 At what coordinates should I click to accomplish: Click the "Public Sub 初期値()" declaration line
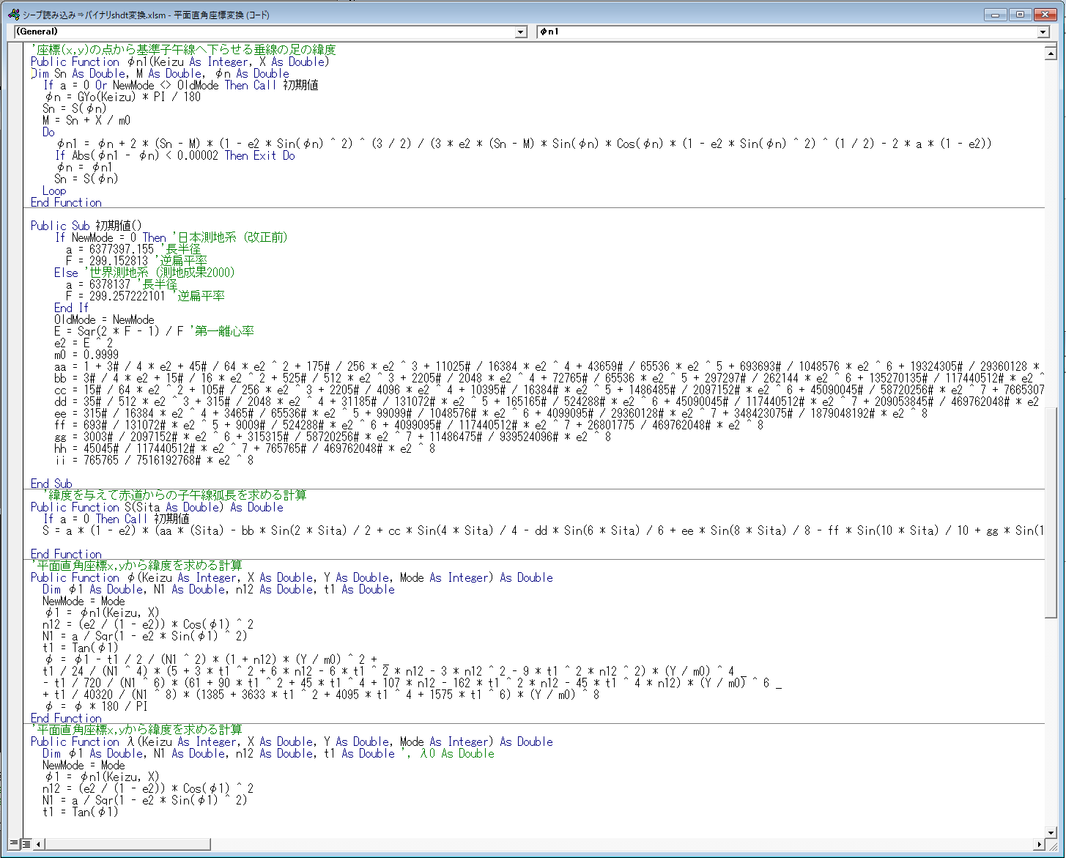click(86, 226)
